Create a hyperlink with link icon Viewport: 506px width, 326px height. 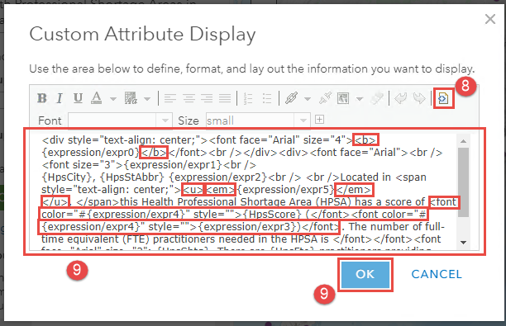pos(291,98)
